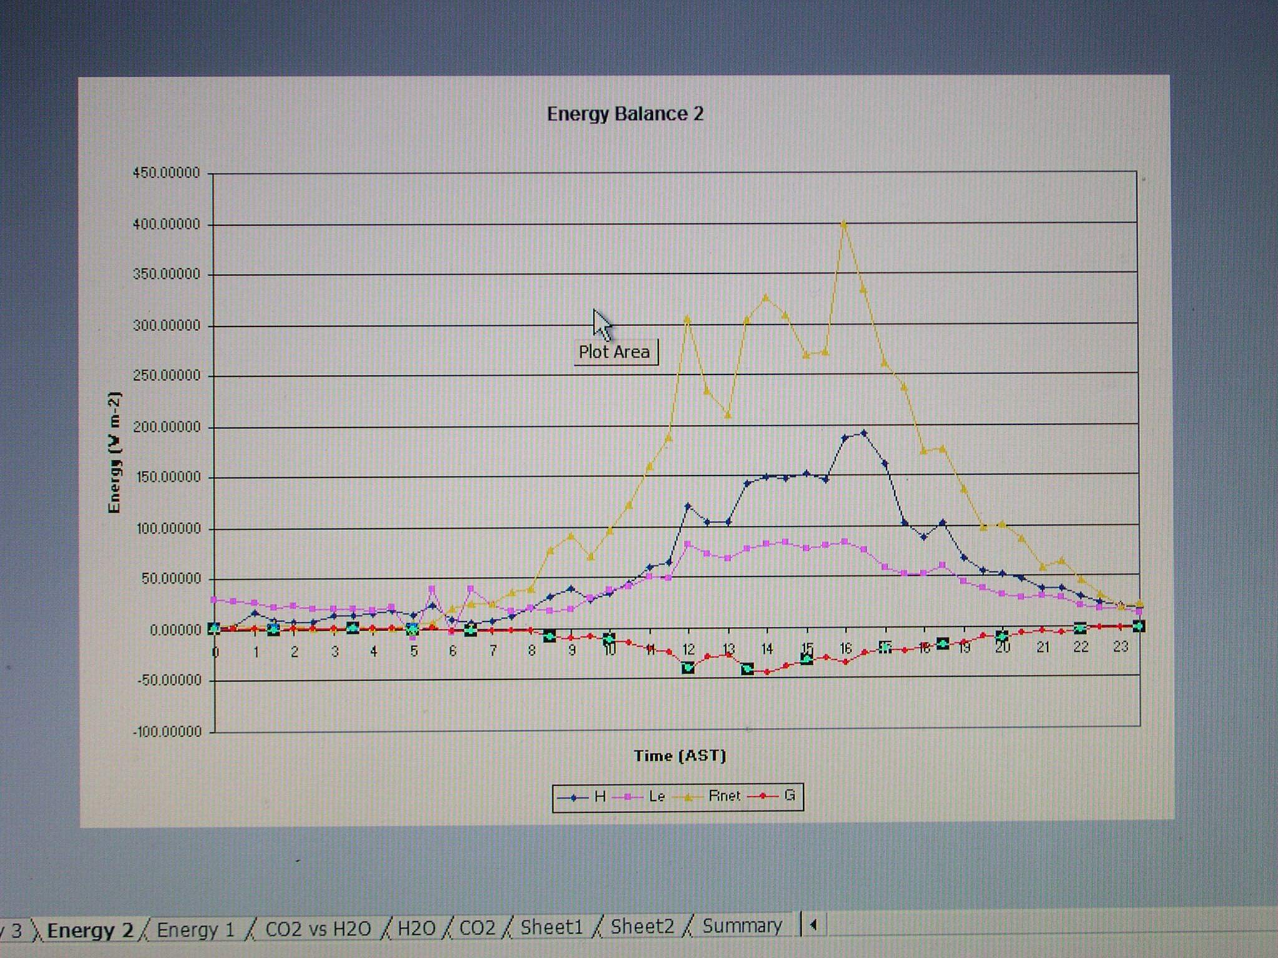This screenshot has height=958, width=1278.
Task: Open the Summary sheet tab
Action: coord(741,926)
